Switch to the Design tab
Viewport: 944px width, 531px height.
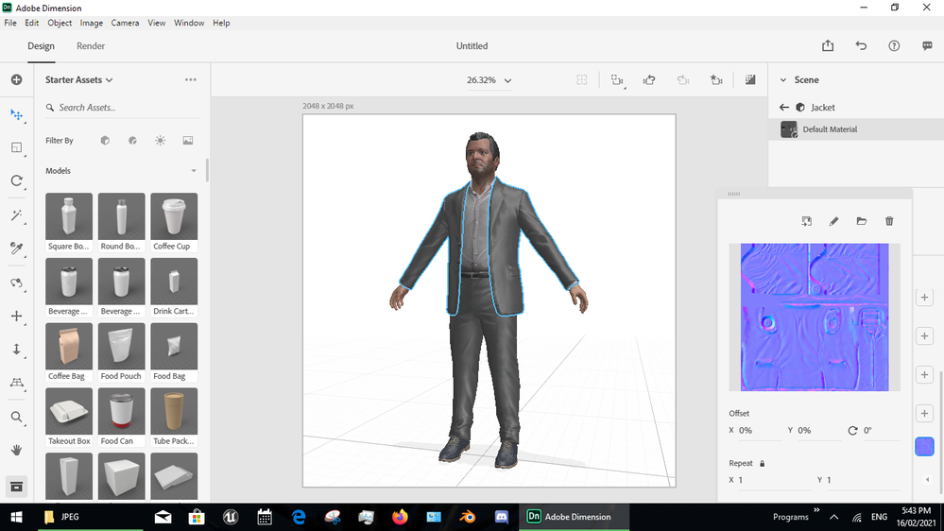[41, 45]
